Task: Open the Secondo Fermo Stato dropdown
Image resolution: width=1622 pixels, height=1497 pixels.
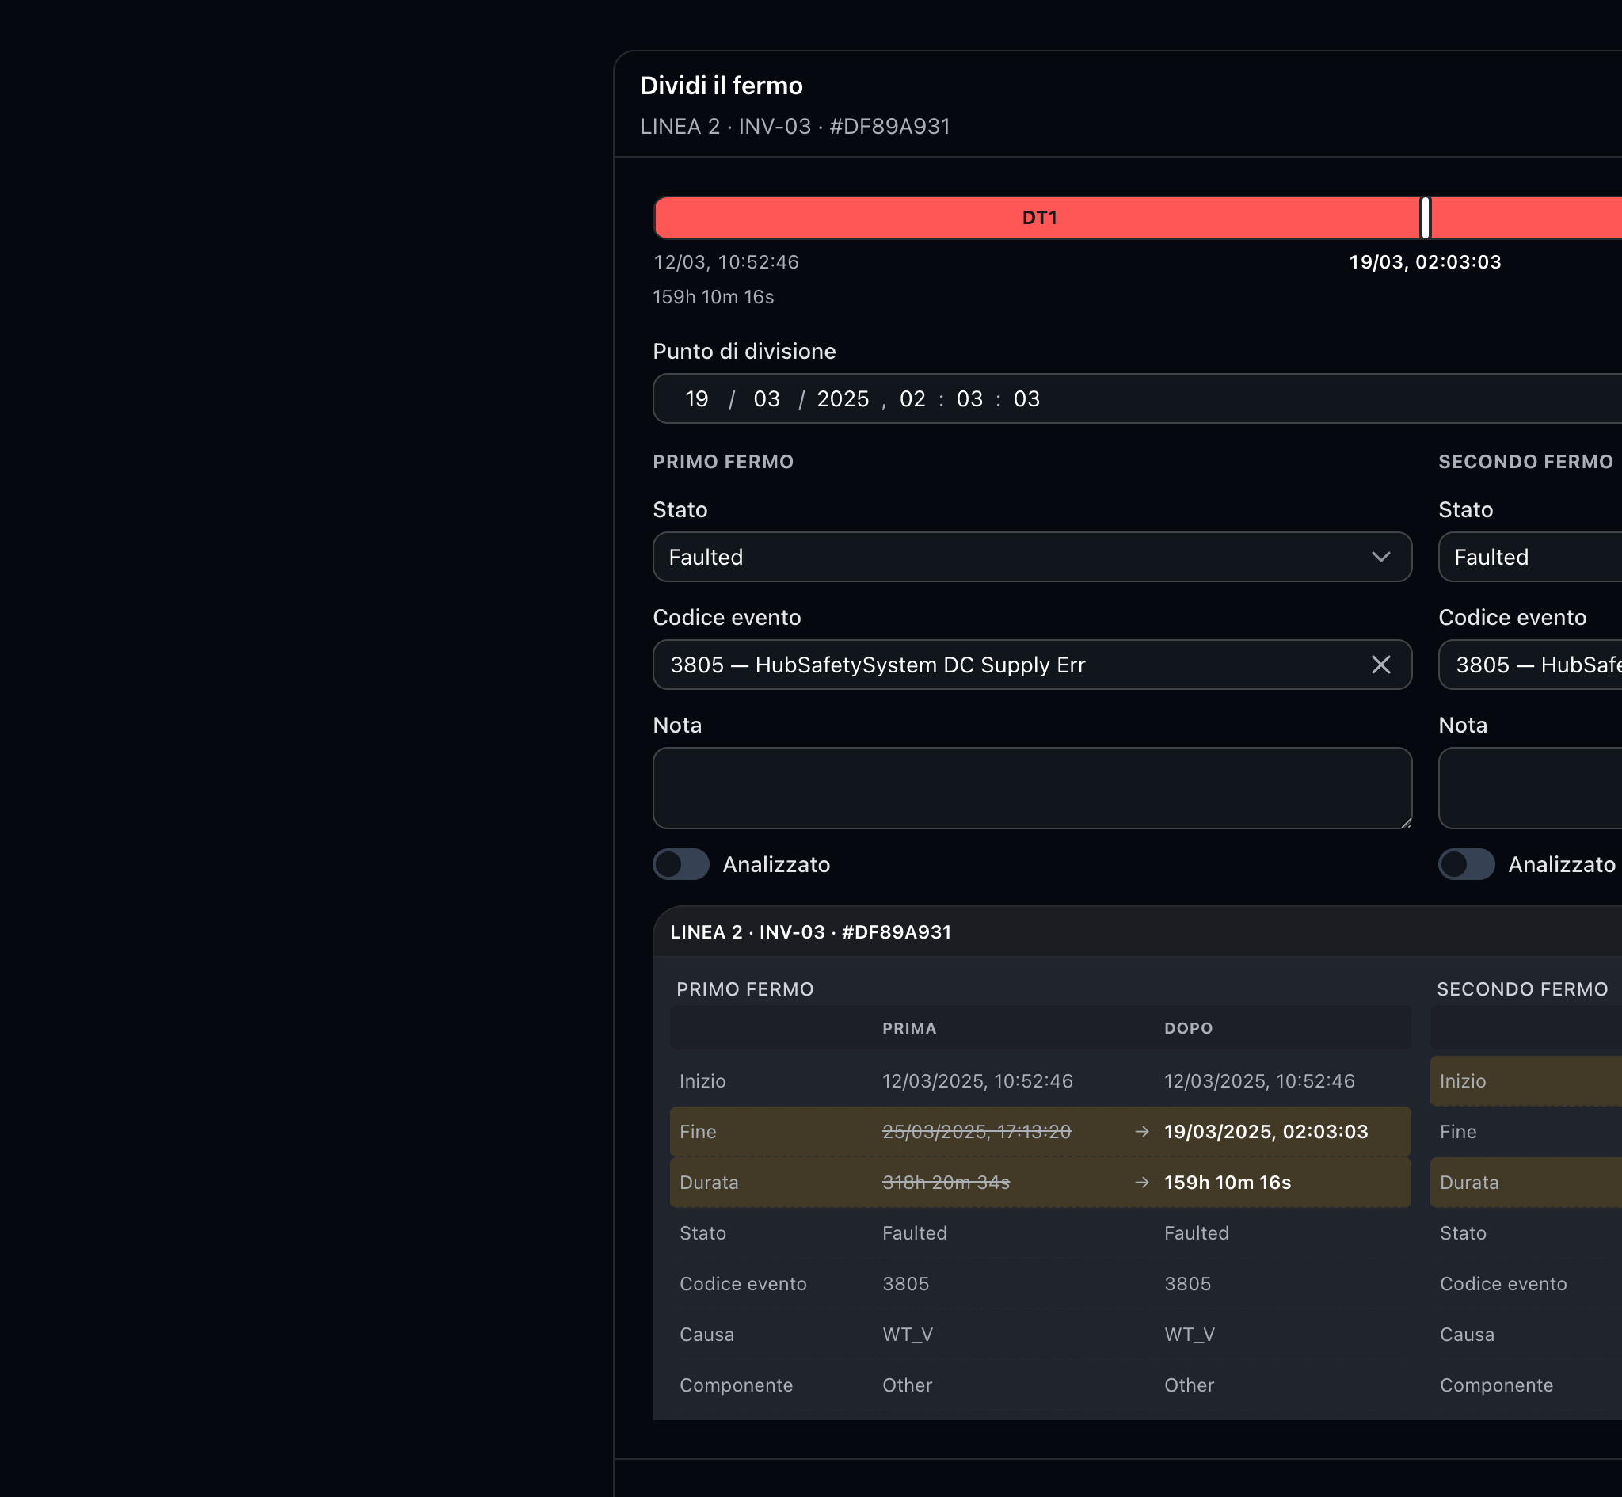Action: click(x=1530, y=558)
